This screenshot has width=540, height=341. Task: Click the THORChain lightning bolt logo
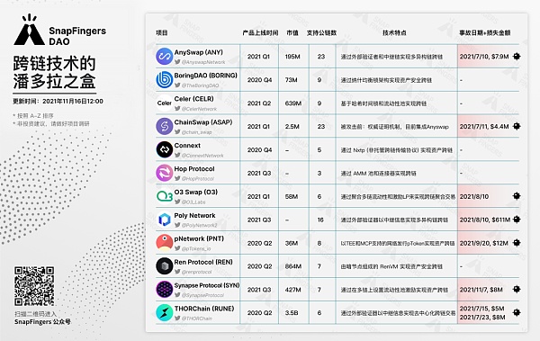click(165, 313)
